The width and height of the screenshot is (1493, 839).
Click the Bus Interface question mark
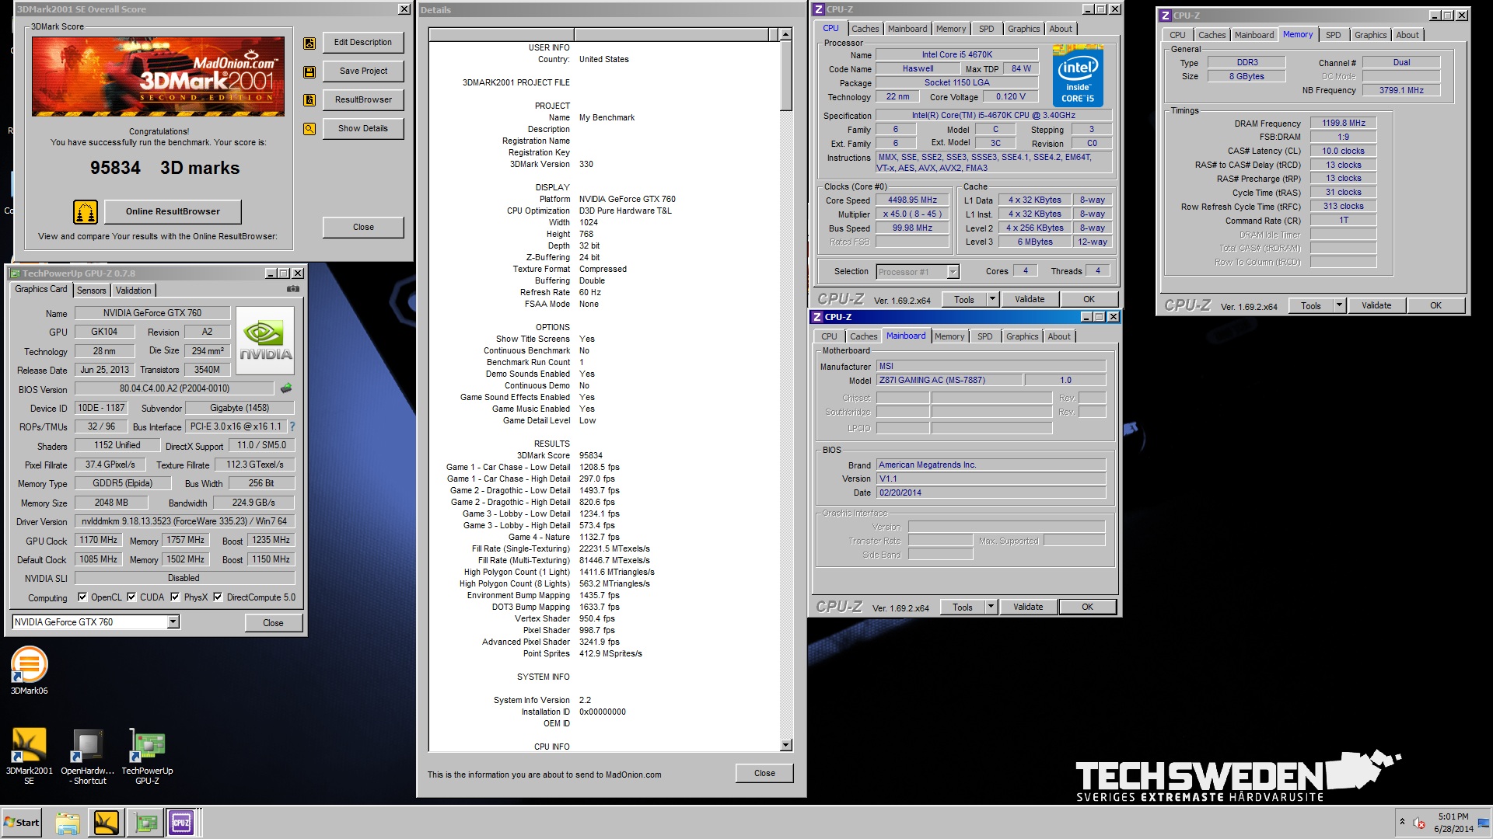[292, 426]
